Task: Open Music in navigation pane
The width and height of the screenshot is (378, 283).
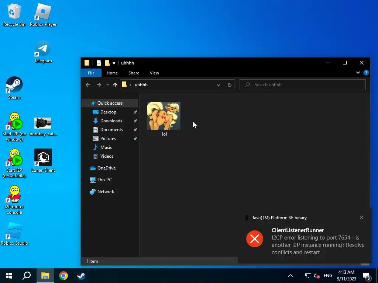Action: (x=106, y=147)
